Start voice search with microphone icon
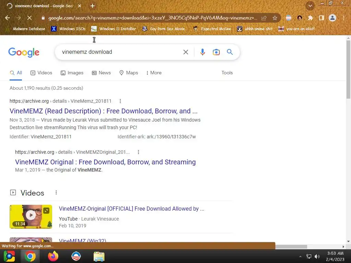The height and width of the screenshot is (263, 351). (x=202, y=52)
